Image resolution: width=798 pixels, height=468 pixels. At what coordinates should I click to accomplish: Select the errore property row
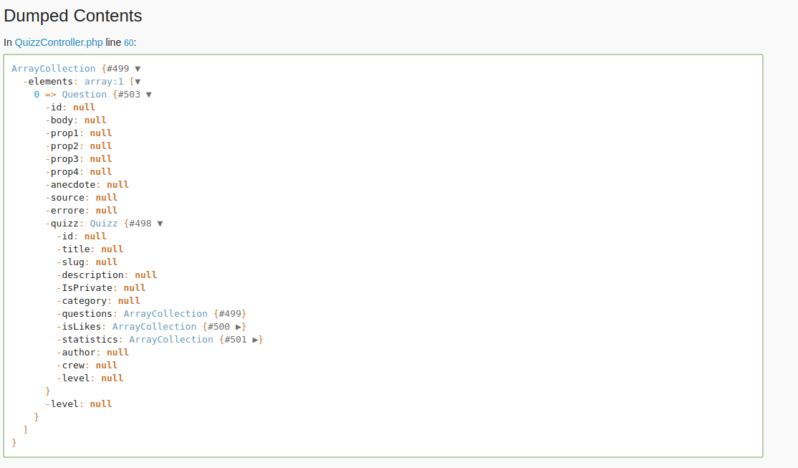(82, 210)
